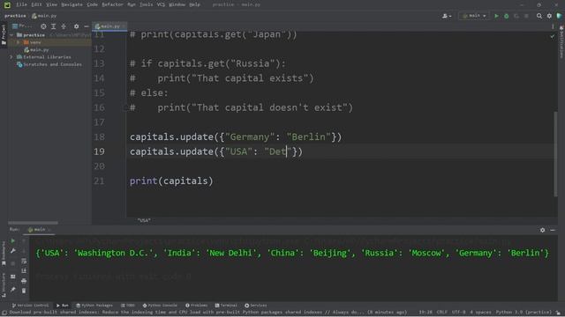Open the Edit menu
Viewport: 565px width, 317px height.
coord(36,4)
